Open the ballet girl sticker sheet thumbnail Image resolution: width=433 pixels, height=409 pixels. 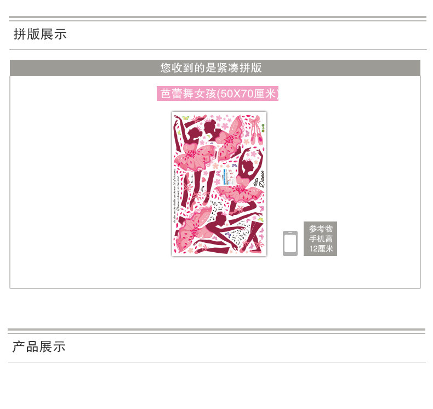pyautogui.click(x=219, y=184)
